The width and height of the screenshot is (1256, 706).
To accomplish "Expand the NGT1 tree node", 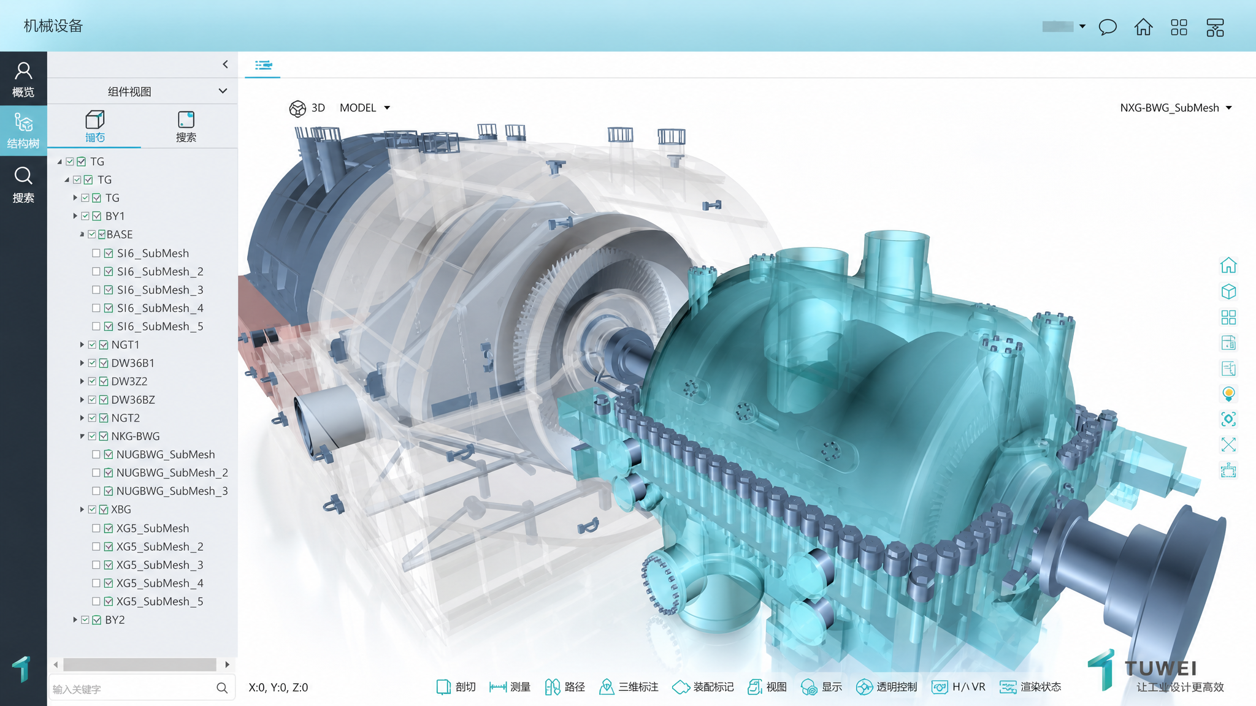I will click(x=82, y=344).
